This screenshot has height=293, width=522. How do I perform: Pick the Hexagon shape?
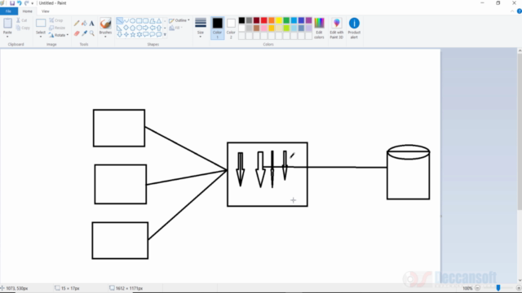(139, 28)
